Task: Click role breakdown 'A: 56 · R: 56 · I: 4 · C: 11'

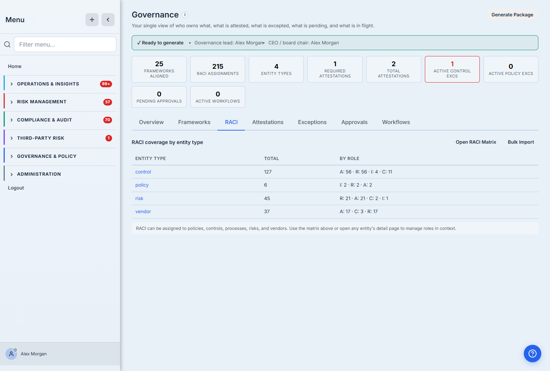Action: pyautogui.click(x=366, y=172)
